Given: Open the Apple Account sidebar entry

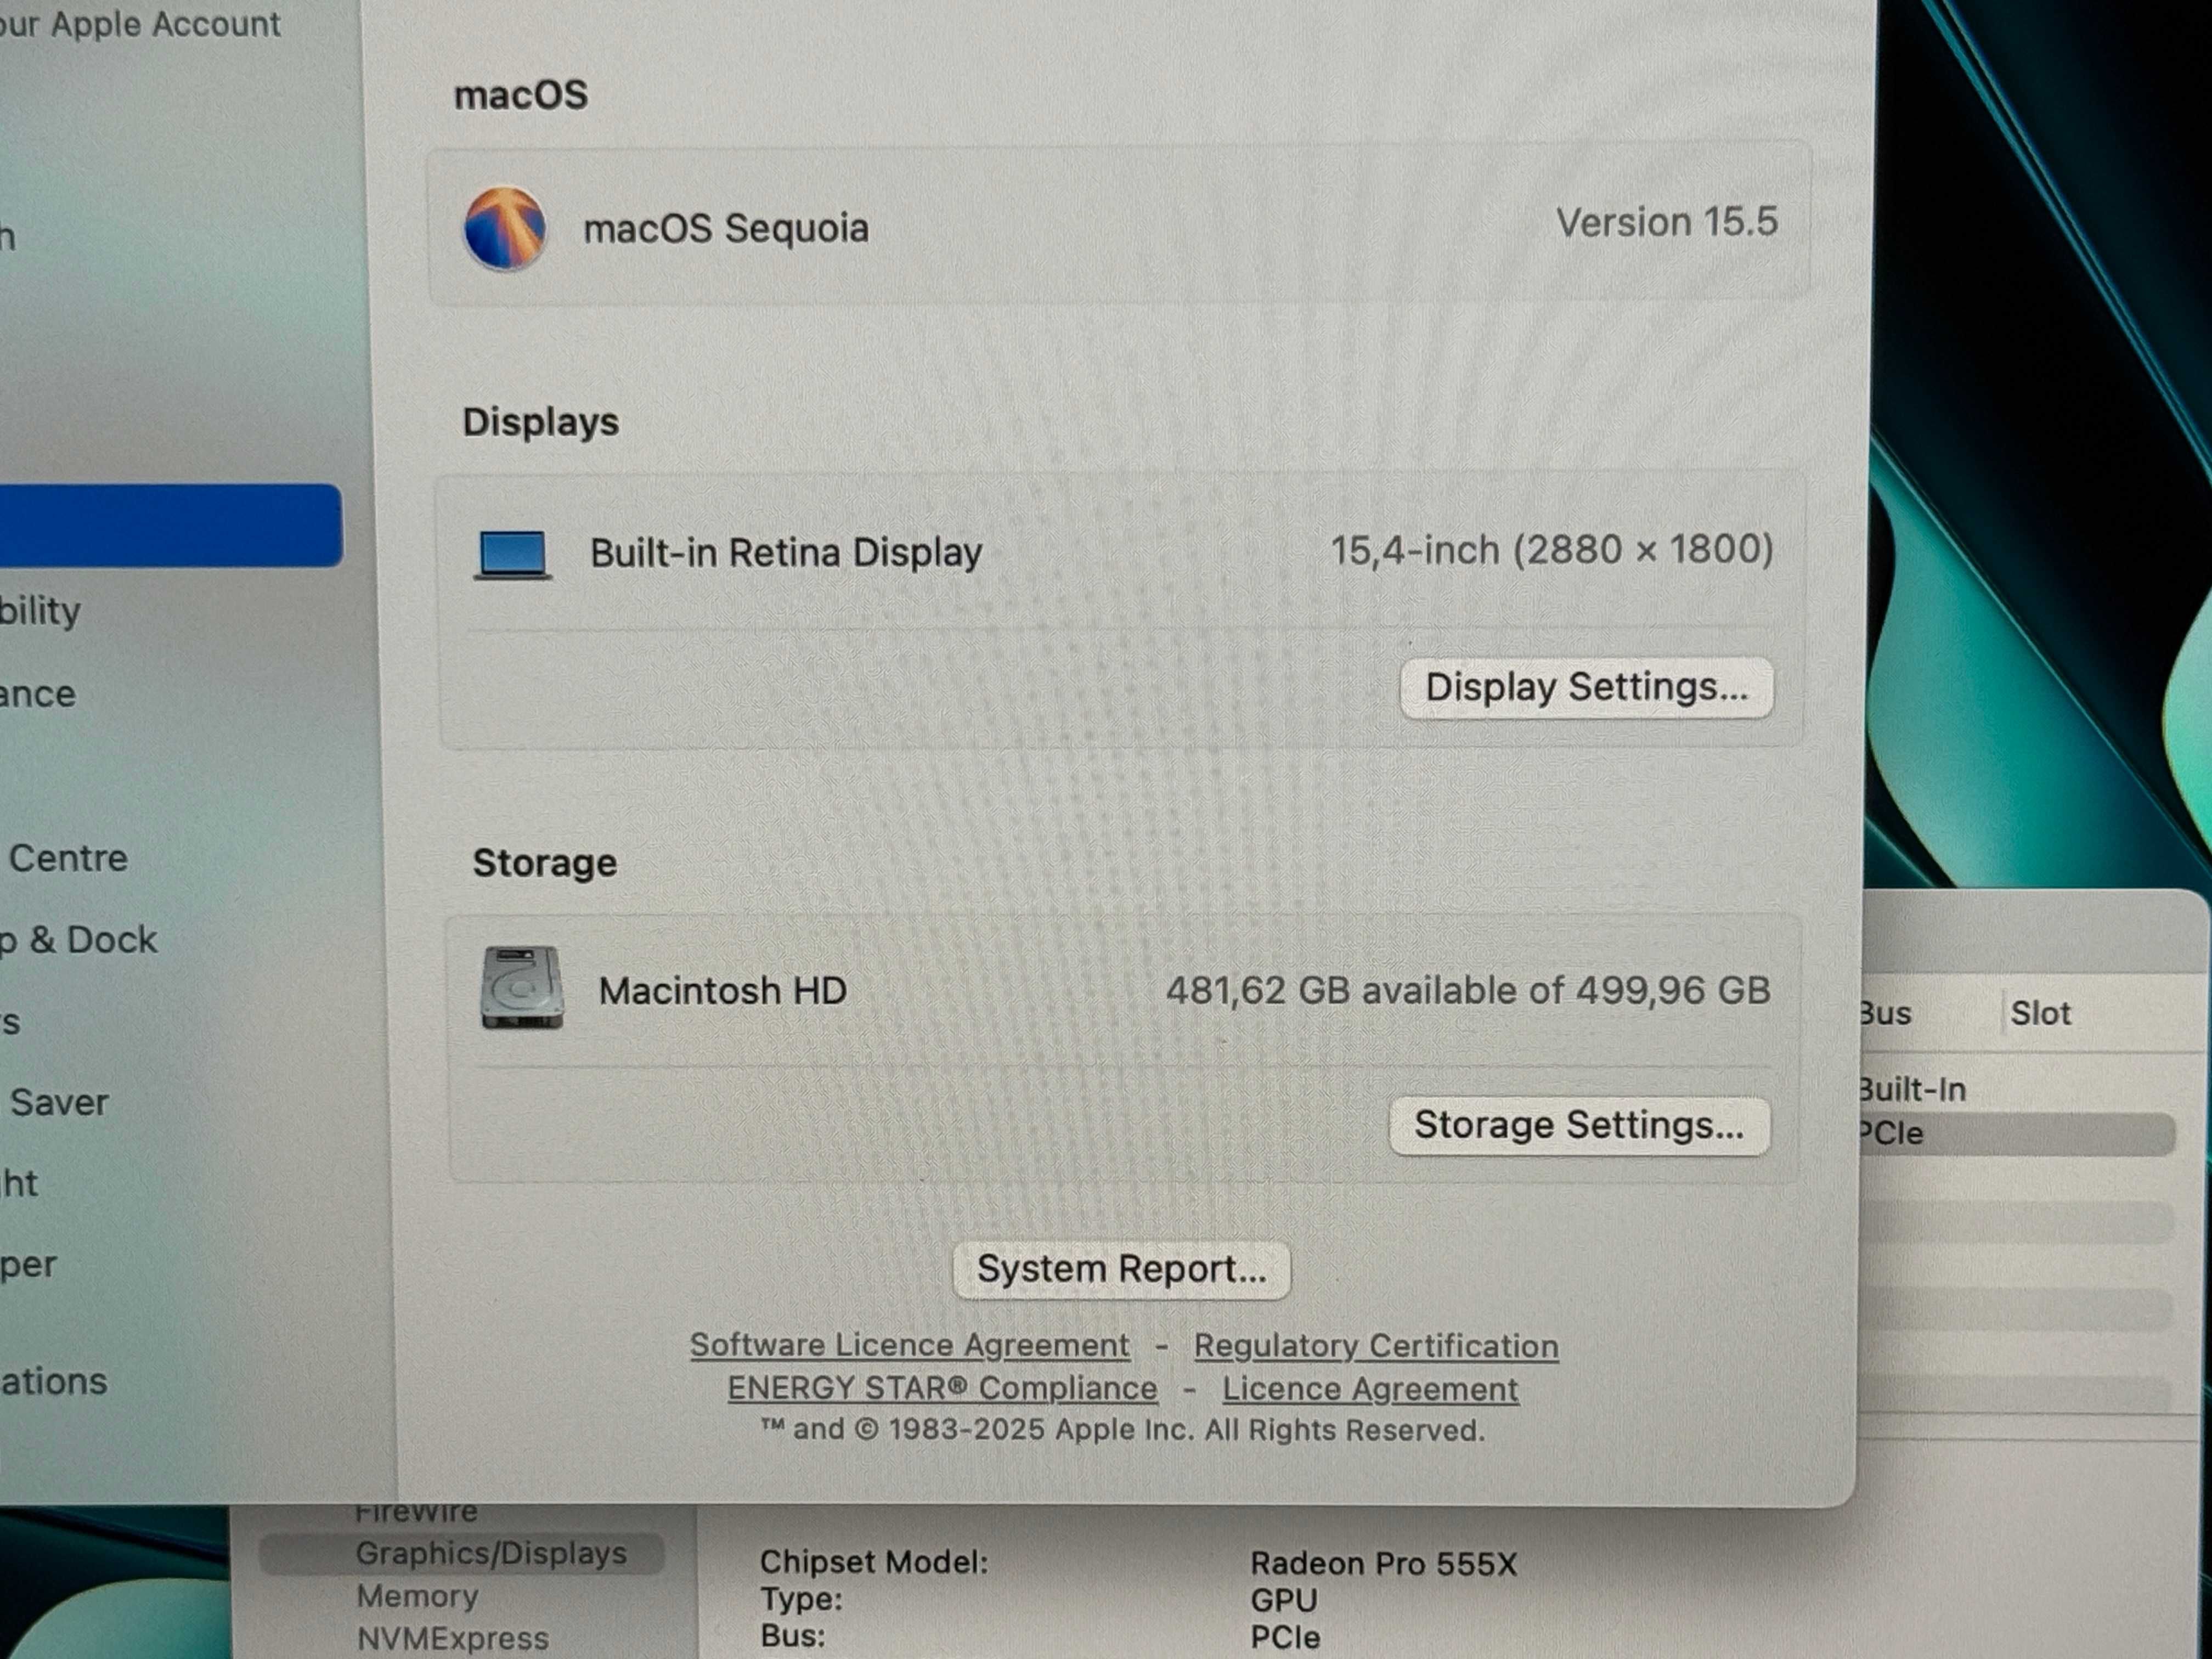Looking at the screenshot, I should [140, 24].
